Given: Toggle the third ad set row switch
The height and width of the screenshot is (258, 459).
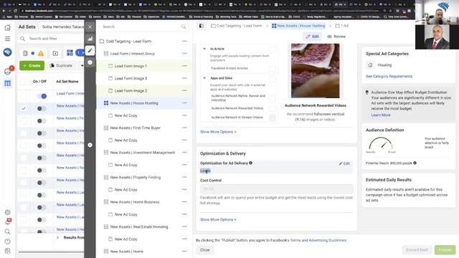Looking at the screenshot, I should tap(42, 121).
